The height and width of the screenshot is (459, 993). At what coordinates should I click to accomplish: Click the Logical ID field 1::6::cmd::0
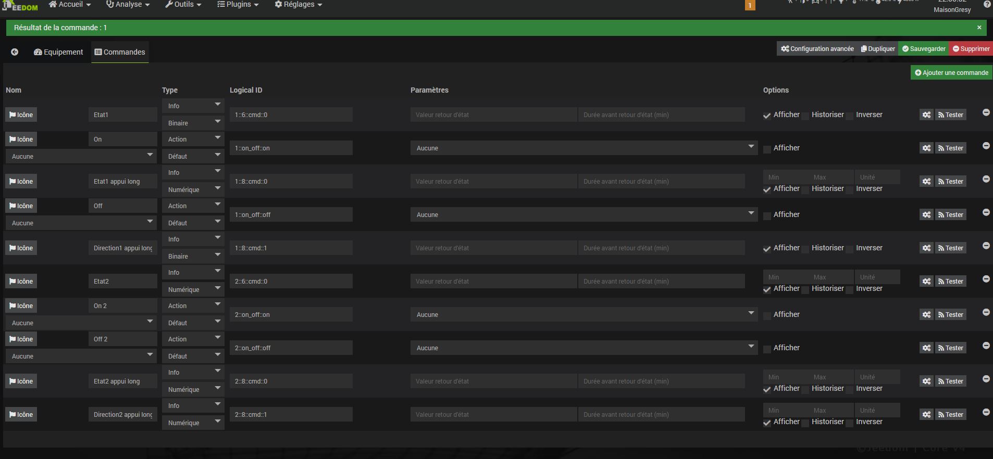coord(291,115)
